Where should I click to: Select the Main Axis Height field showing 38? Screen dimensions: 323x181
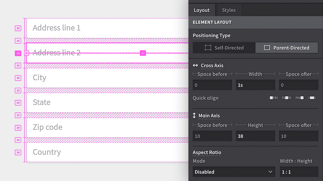pos(255,136)
